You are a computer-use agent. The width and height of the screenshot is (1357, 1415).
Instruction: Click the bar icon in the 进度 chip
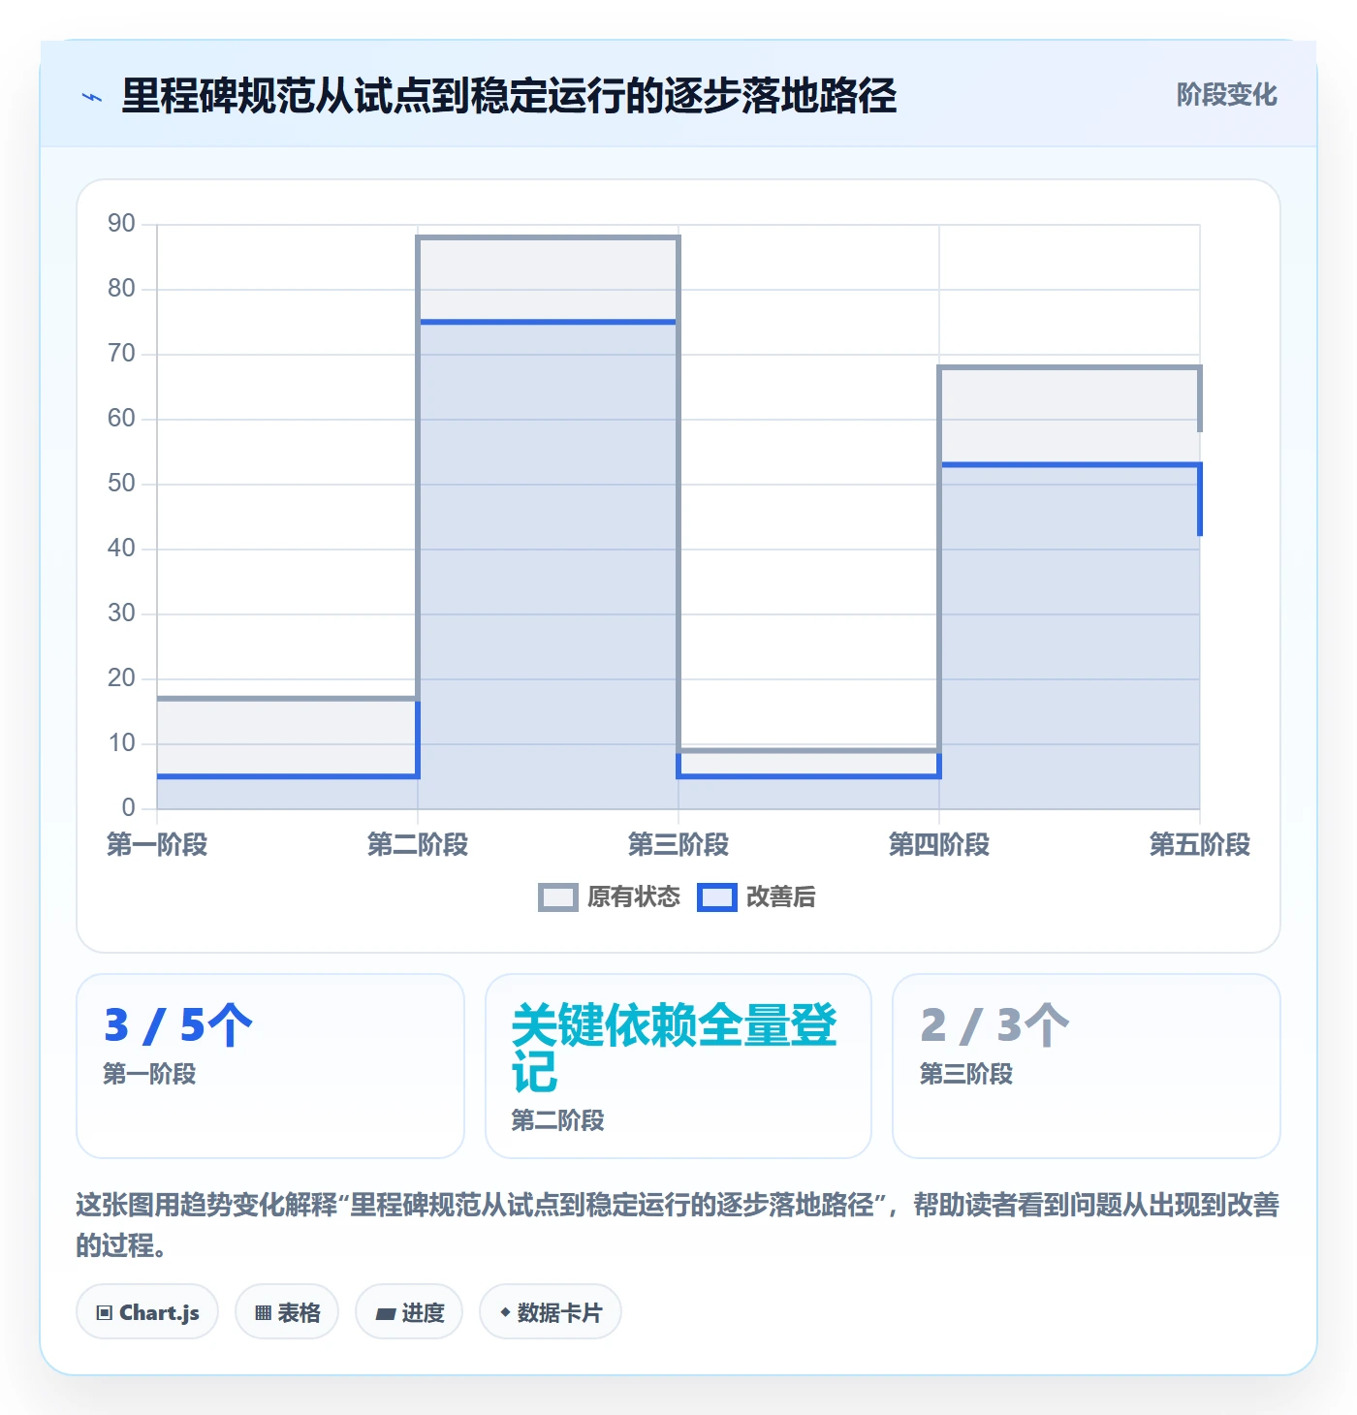[x=386, y=1314]
